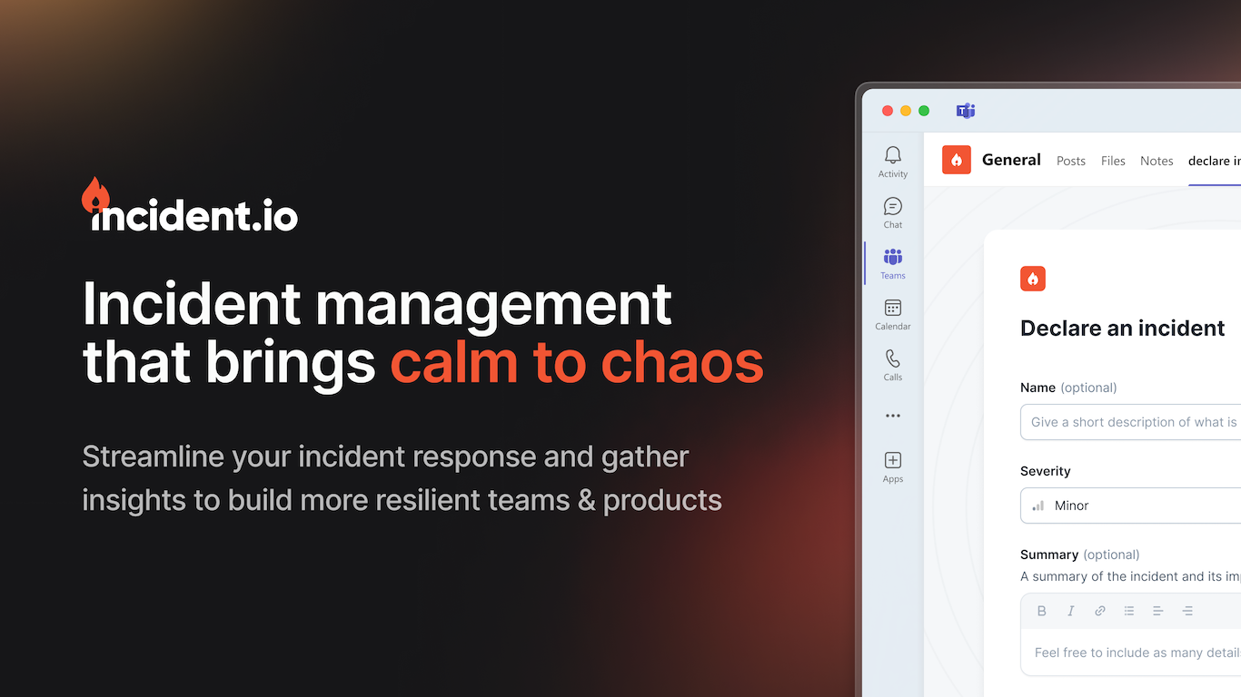This screenshot has width=1241, height=697.
Task: Click the incident.io logo
Action: 190,204
